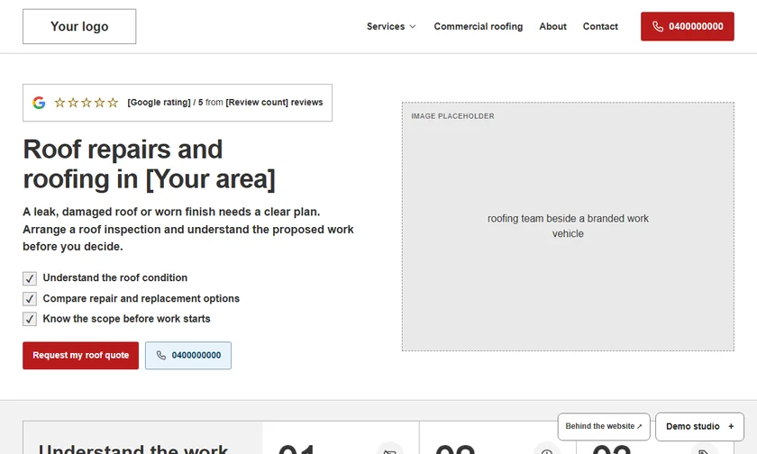The image size is (757, 454).
Task: Click the fourth rating star
Action: pyautogui.click(x=99, y=103)
